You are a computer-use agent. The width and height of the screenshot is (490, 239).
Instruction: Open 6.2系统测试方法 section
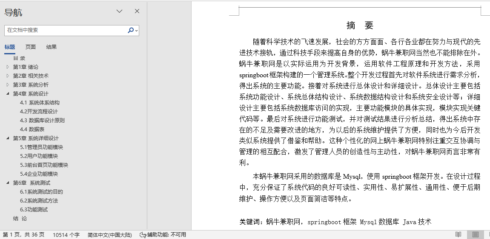(x=39, y=201)
